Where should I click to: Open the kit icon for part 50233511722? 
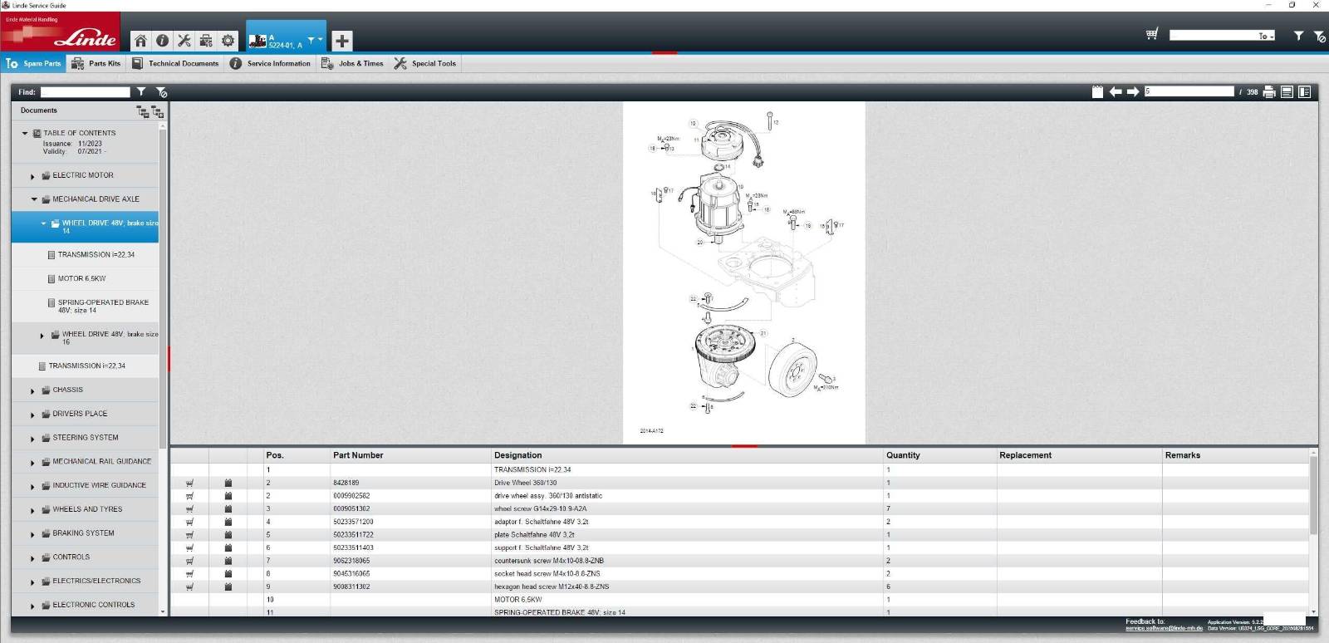[228, 535]
